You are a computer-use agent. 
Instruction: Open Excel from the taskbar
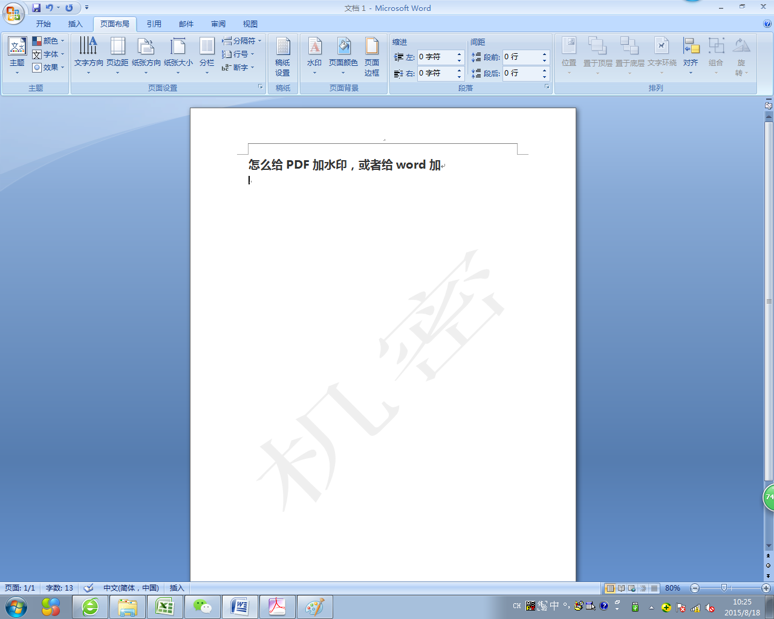165,606
